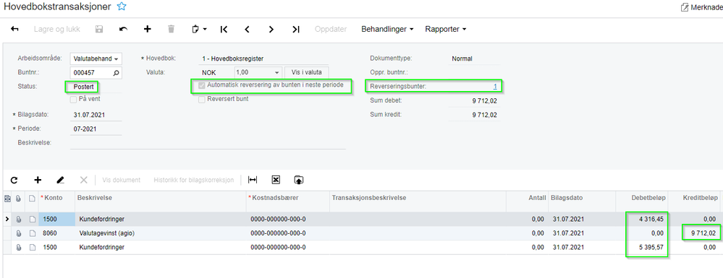
Task: Add new batch with top toolbar plus
Action: [148, 29]
